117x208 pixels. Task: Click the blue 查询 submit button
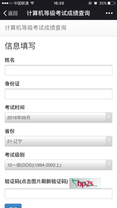point(13,206)
